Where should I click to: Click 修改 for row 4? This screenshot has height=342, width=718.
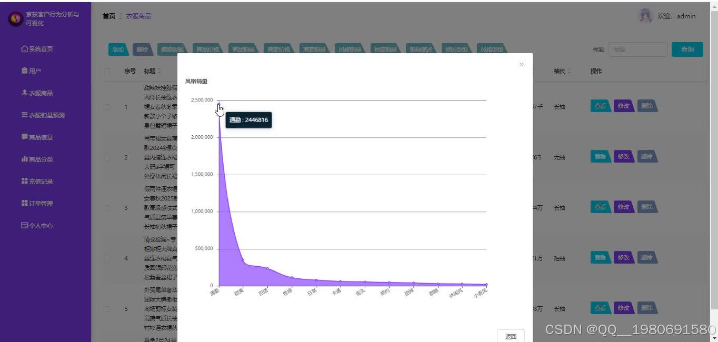624,257
